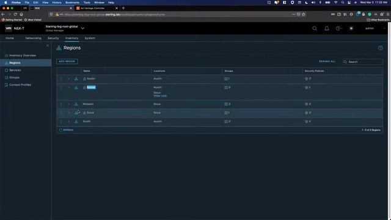Open the Firefox Bookmarks menu

tap(72, 2)
